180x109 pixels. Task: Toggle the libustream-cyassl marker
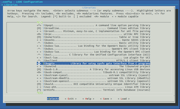[x=39, y=75]
